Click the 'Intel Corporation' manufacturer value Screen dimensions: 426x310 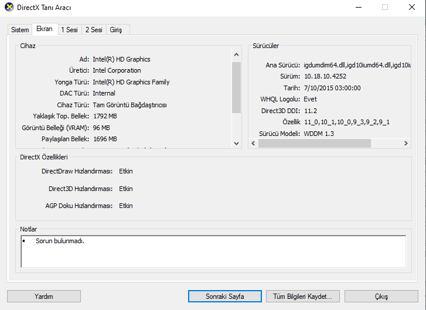[117, 70]
